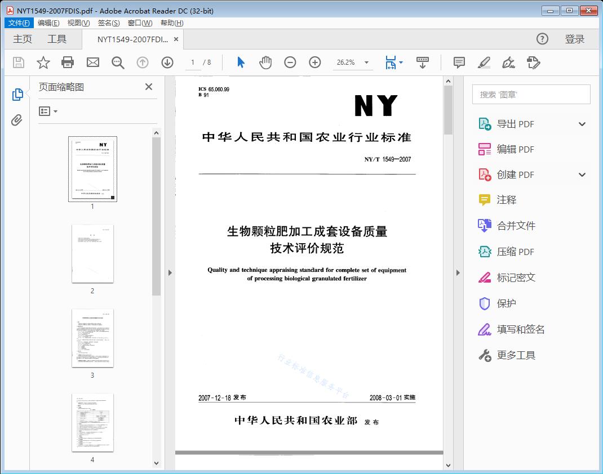Collapse the right tools pane arrow
603x474 pixels.
(x=458, y=273)
